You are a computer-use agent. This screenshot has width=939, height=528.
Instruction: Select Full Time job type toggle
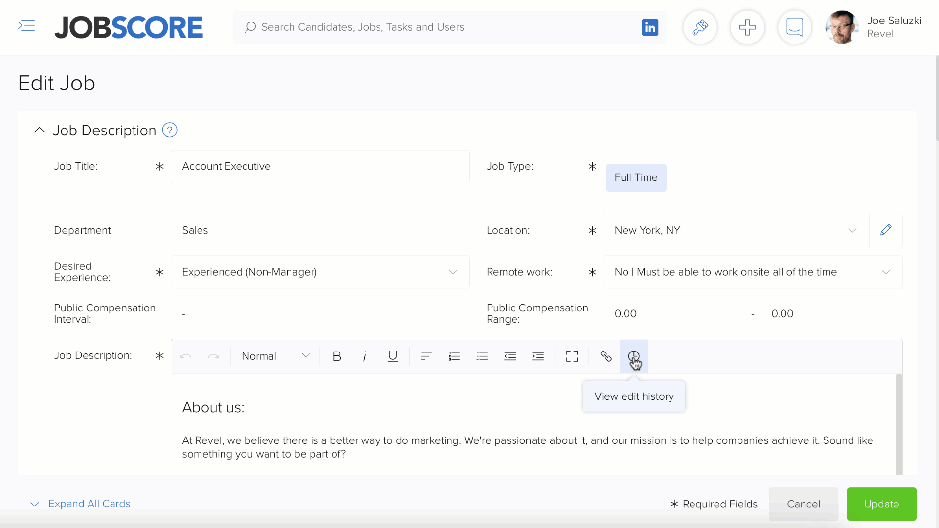[636, 177]
